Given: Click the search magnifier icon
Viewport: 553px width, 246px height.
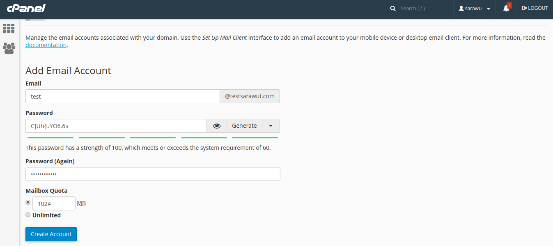Looking at the screenshot, I should coord(393,9).
